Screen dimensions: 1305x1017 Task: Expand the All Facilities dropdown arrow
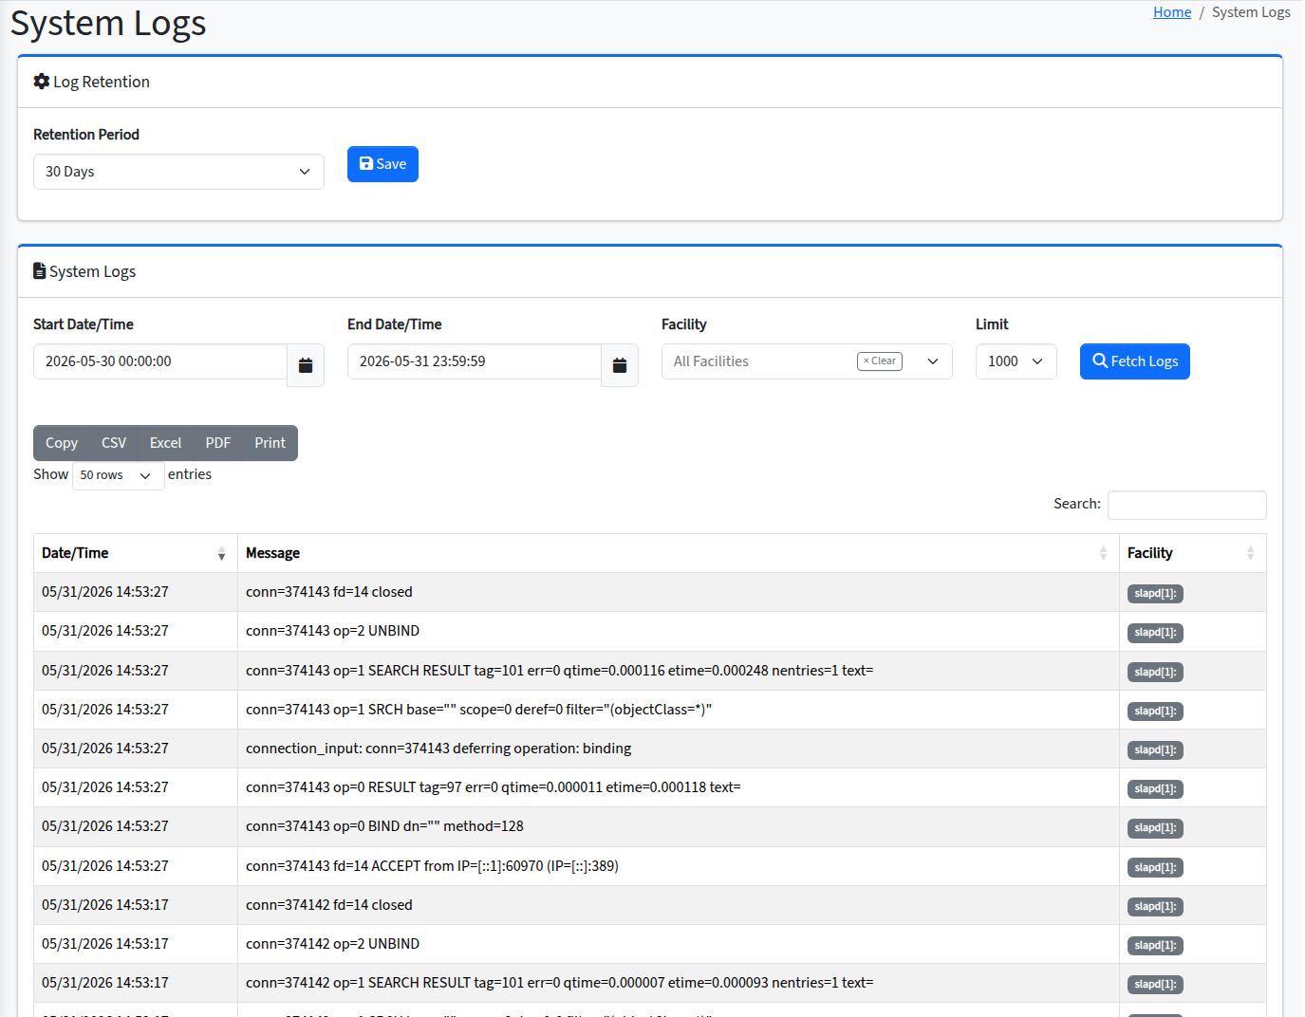pos(933,361)
